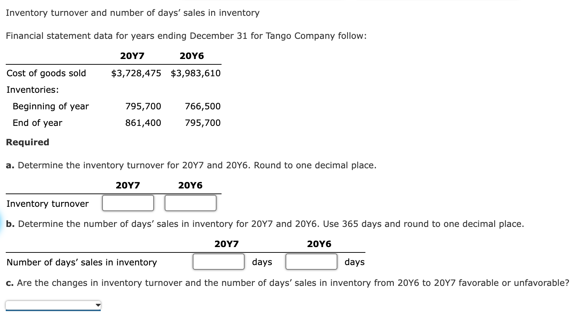Click the 20Y6 beginning inventory value 766,500
This screenshot has height=333, width=574.
203,106
